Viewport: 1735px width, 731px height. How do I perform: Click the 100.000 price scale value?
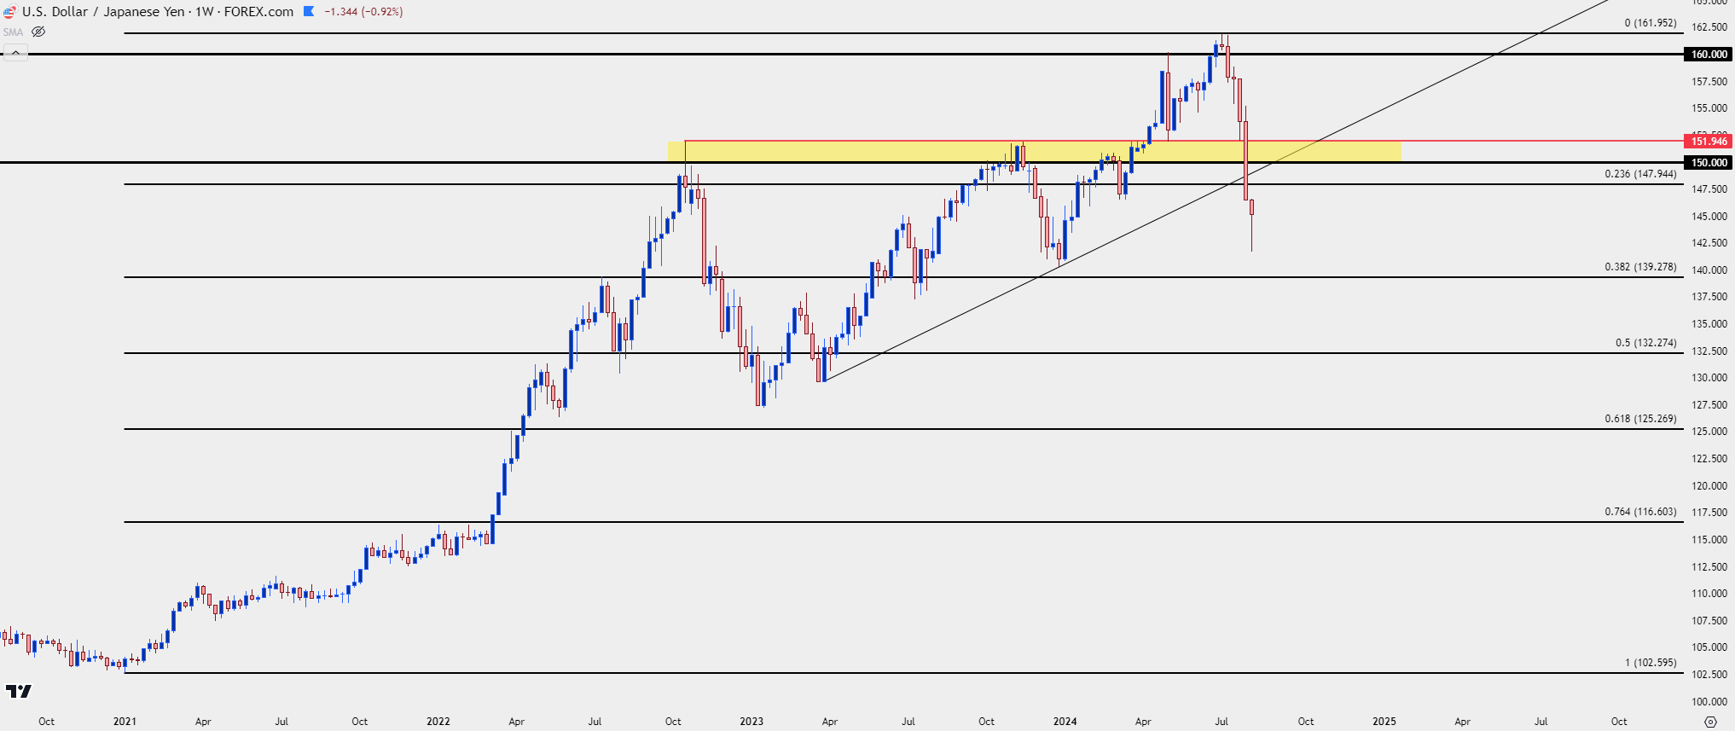point(1709,702)
